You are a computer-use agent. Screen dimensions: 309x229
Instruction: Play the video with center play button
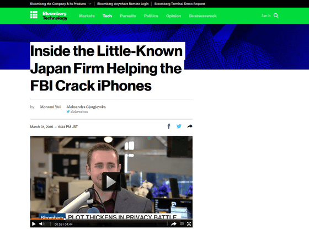pos(111,182)
